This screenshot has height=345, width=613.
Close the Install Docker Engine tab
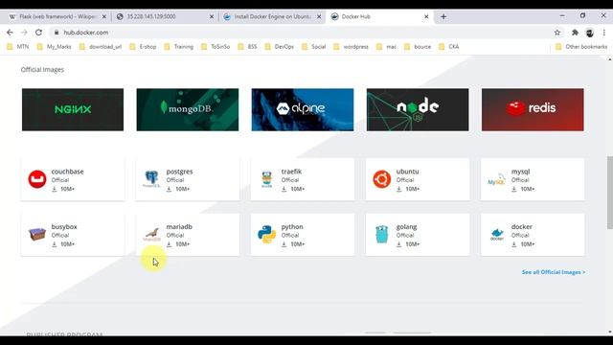pos(319,17)
